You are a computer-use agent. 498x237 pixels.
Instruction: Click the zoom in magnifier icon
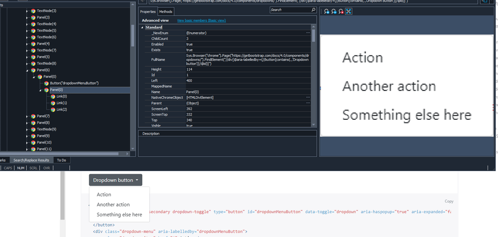(x=326, y=11)
